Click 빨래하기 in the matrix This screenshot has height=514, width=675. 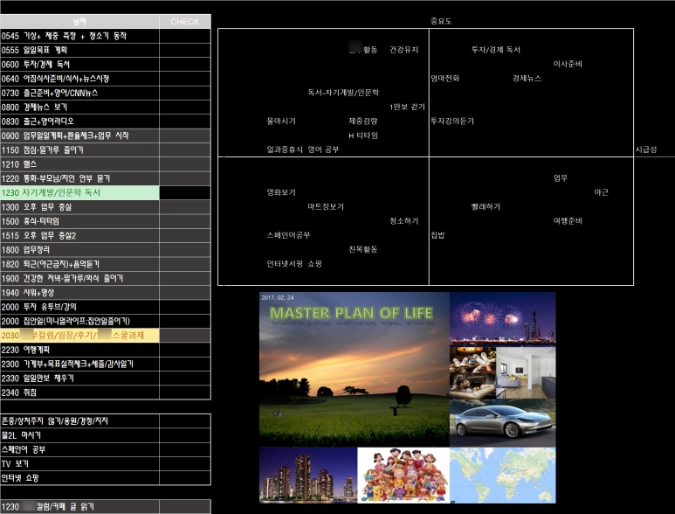486,207
